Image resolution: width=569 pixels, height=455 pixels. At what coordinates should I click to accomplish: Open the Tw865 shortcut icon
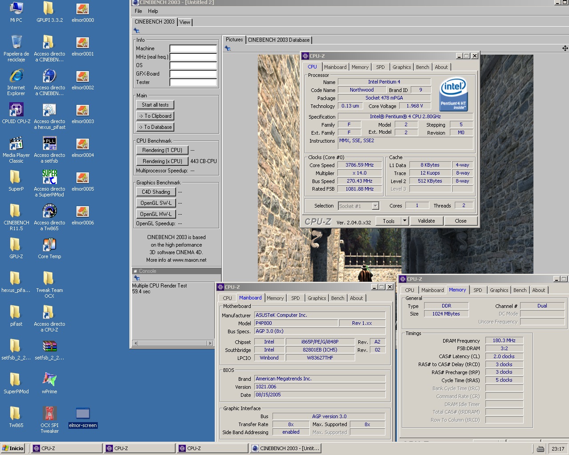click(49, 217)
